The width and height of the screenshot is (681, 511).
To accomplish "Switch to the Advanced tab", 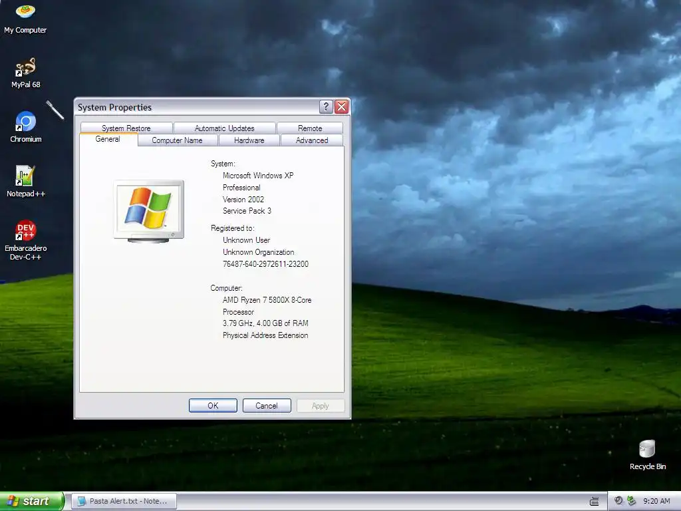I will coord(312,140).
